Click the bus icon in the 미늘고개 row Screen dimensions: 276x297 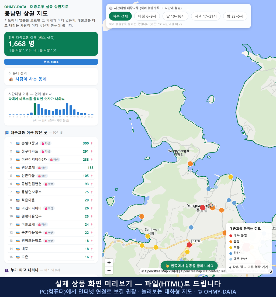18,225
